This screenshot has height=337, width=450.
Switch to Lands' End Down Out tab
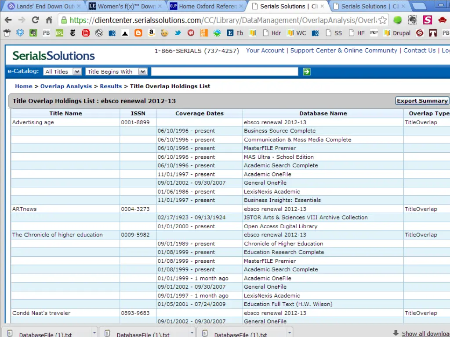tap(43, 6)
